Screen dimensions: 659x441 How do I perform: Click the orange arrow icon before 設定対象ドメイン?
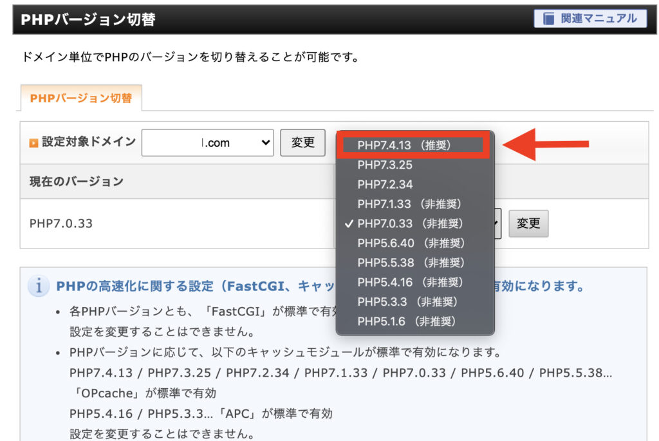tap(33, 142)
